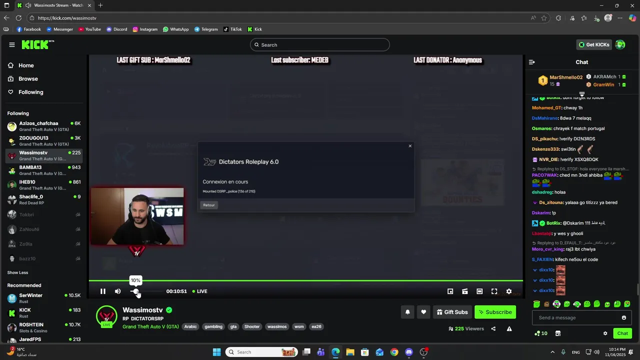Open ROSHTEIN in Recommended channels
640x360 pixels.
tap(44, 327)
